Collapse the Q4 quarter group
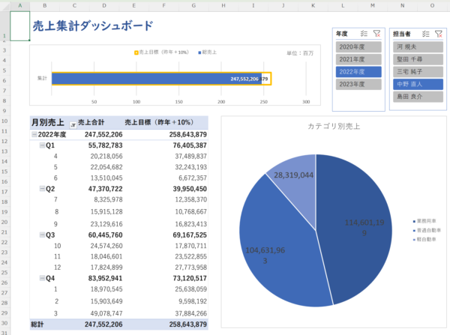Image resolution: width=450 pixels, height=335 pixels. [41, 278]
